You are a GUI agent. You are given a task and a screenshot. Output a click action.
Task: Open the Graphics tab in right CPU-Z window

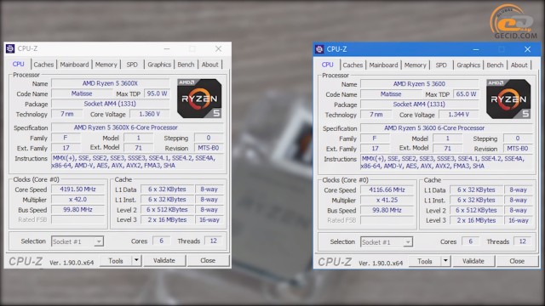point(468,65)
